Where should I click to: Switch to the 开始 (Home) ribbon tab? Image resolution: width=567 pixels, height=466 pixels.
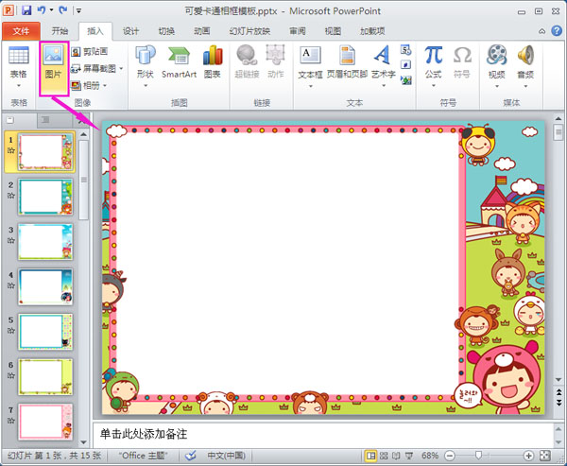tap(60, 31)
